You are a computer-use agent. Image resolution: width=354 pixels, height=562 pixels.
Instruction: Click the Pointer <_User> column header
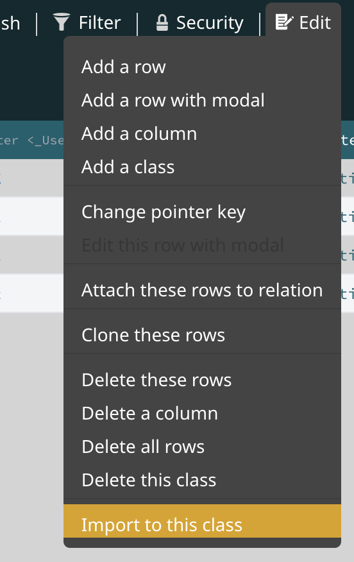[x=31, y=140]
